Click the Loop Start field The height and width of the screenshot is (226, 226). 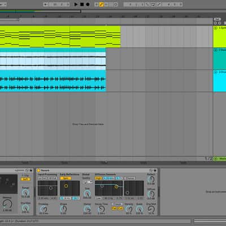tap(134, 4)
